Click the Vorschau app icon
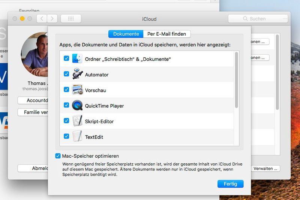This screenshot has height=200, width=300. click(x=77, y=90)
